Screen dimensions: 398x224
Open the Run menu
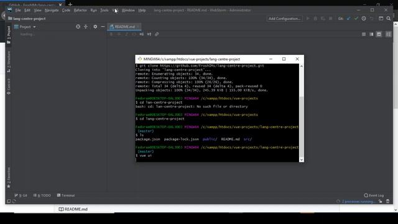tap(94, 11)
